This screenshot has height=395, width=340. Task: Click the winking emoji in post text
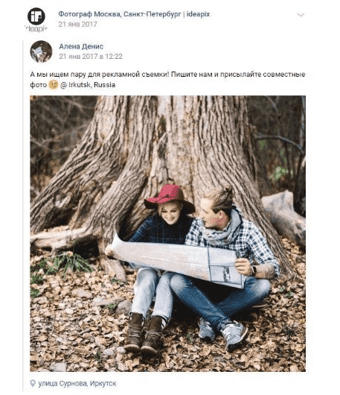(x=54, y=85)
